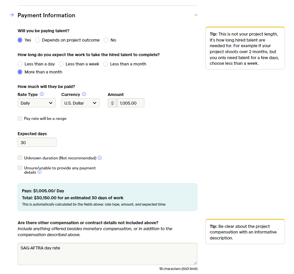Tick Unsure/unable to provide payment details

(20, 168)
